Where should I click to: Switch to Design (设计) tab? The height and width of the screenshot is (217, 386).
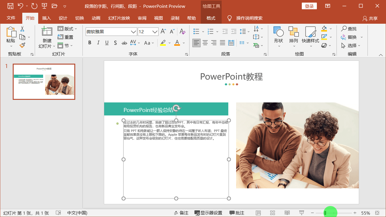(x=63, y=18)
